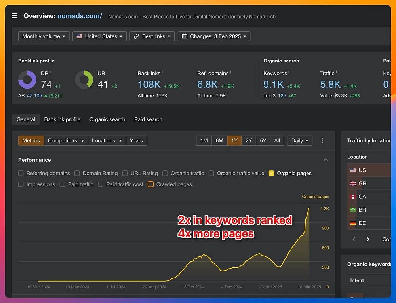Open the hamburger menu icon
The image size is (396, 303).
pyautogui.click(x=15, y=16)
